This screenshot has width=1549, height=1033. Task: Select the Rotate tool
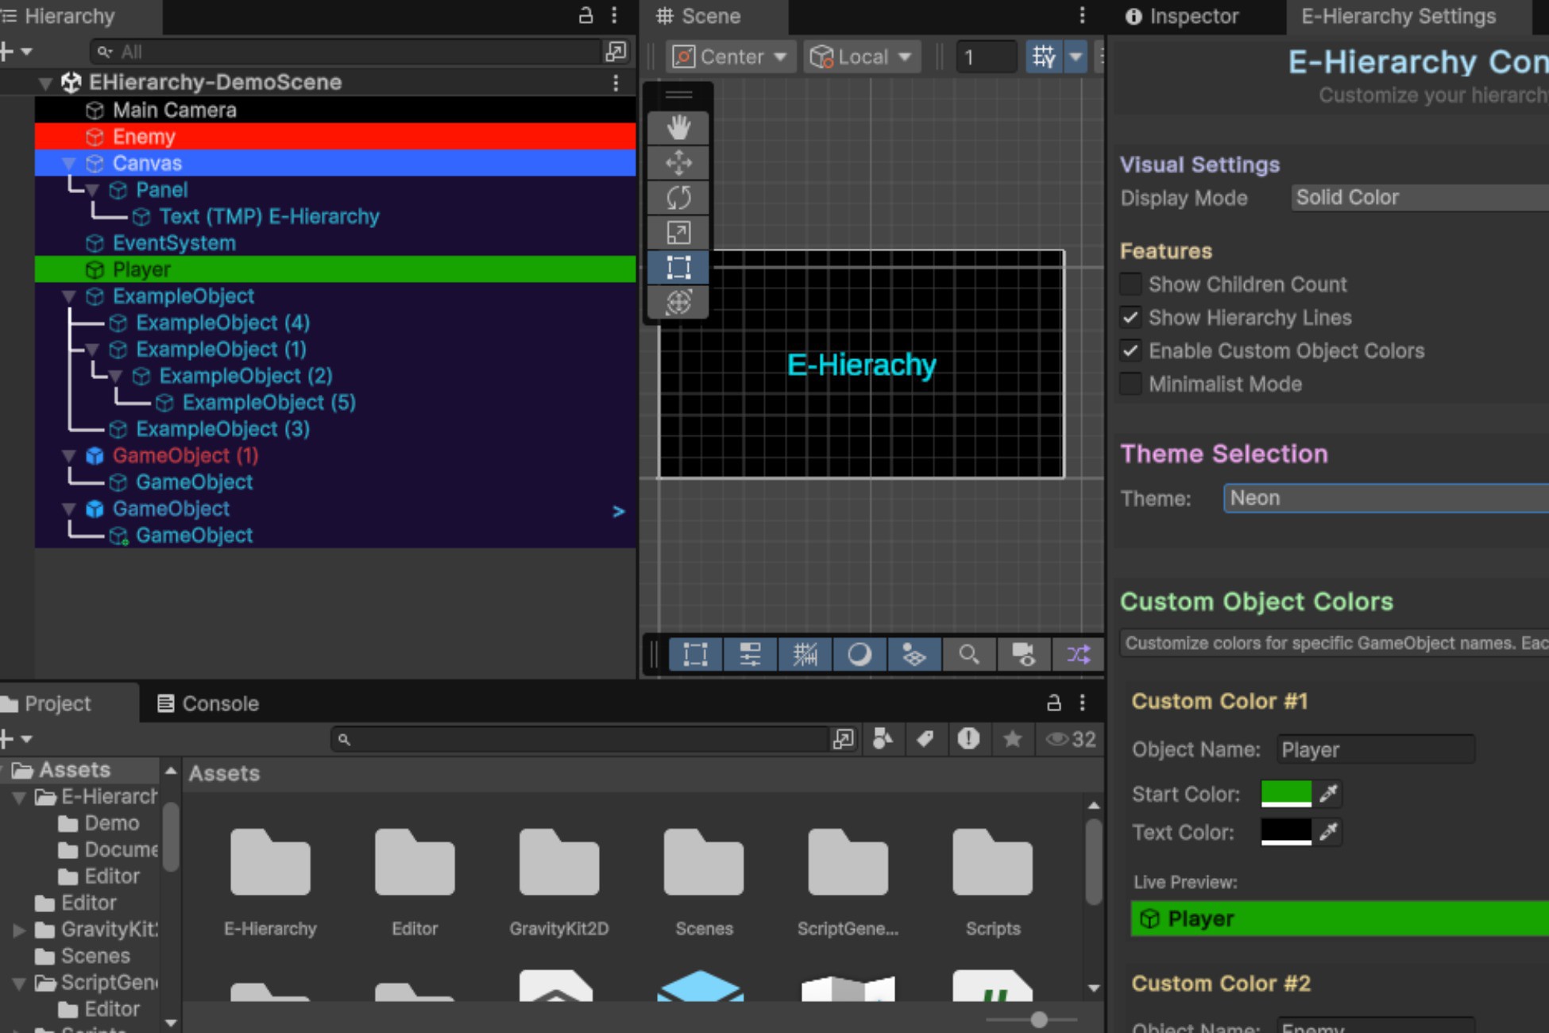click(678, 198)
